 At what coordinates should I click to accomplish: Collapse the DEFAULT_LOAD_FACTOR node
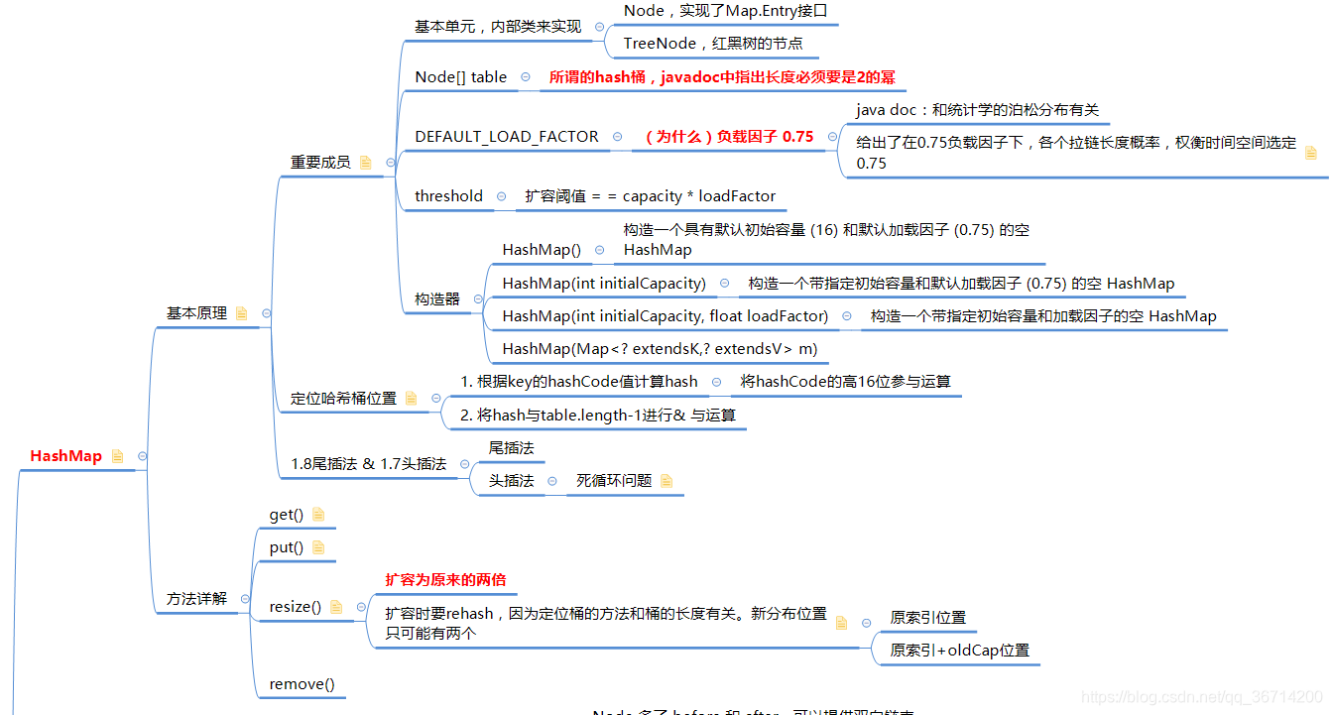617,137
